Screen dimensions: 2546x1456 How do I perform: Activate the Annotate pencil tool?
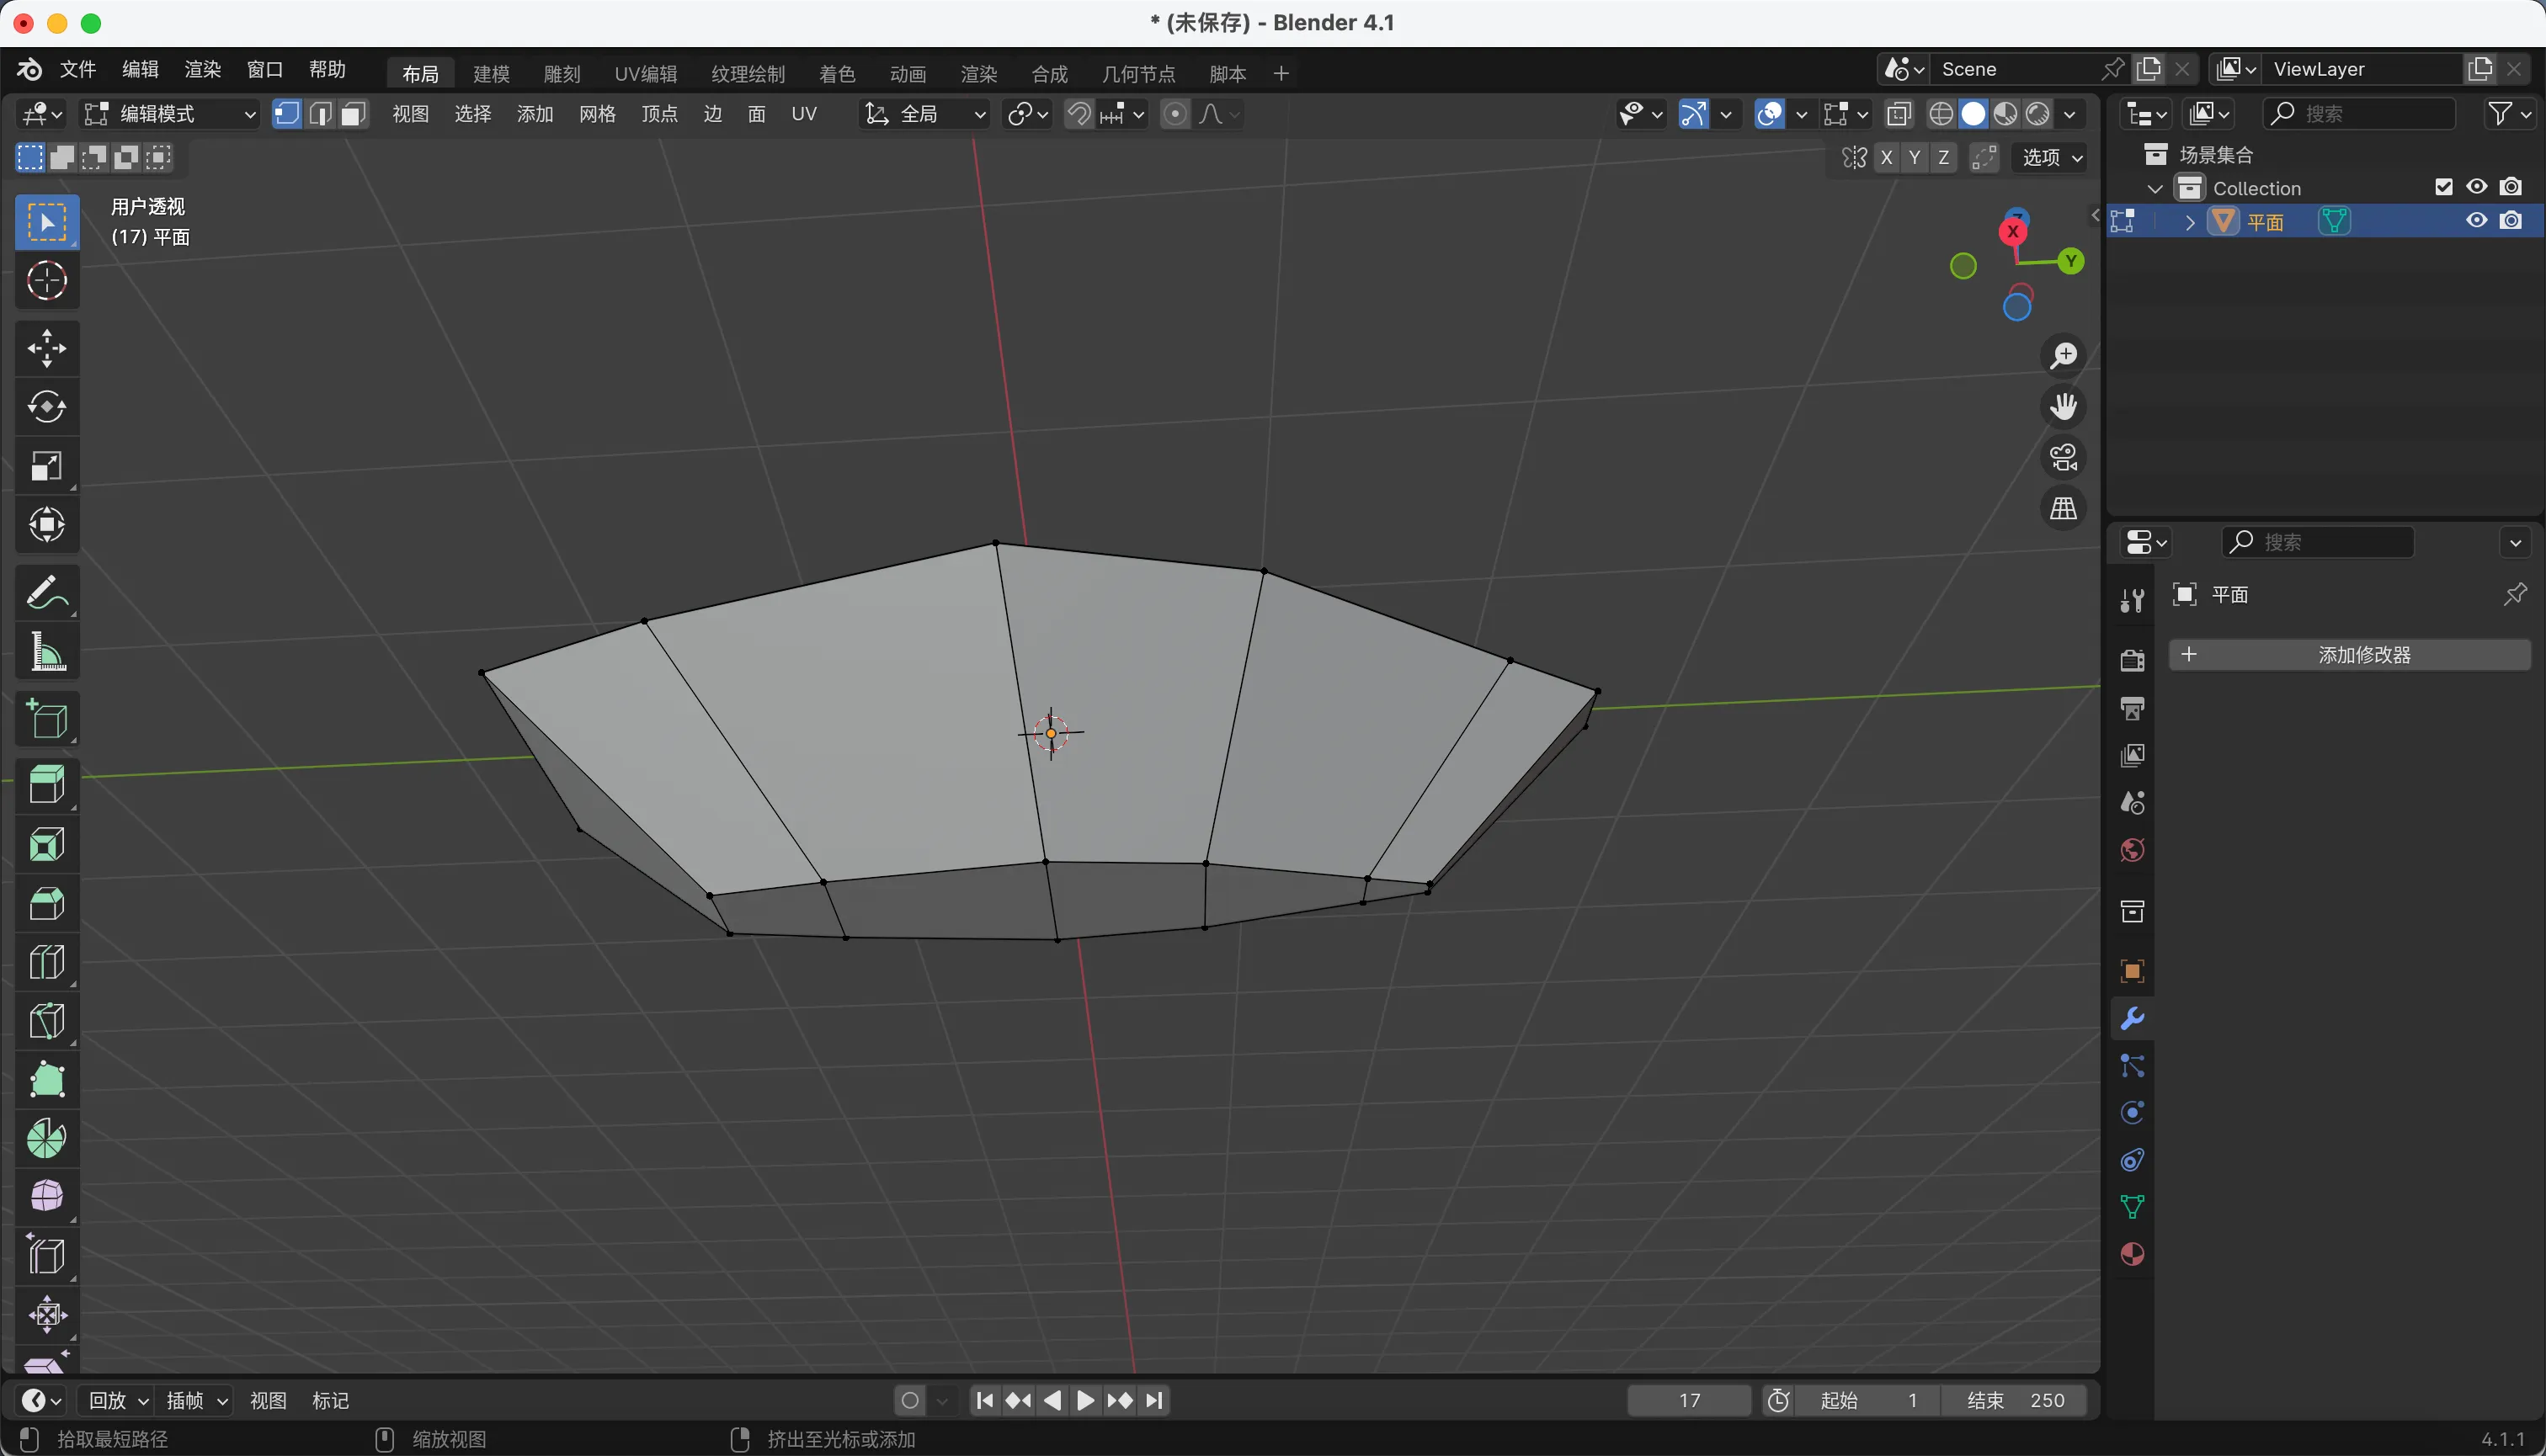pos(46,592)
